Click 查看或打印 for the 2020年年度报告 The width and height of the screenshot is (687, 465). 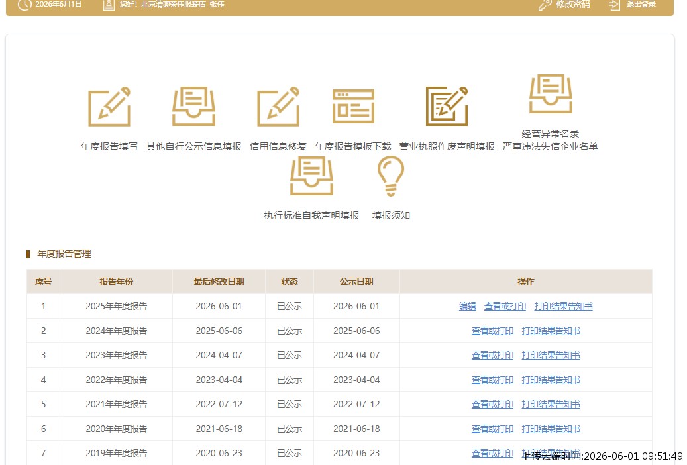pos(492,429)
